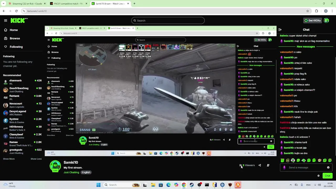The image size is (336, 189).
Task: Open the Chrome three-dot menu
Action: (332, 11)
